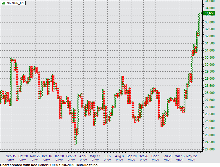Select the Feb 23 2022 date label
The width and height of the screenshot is (220, 167).
(71, 158)
